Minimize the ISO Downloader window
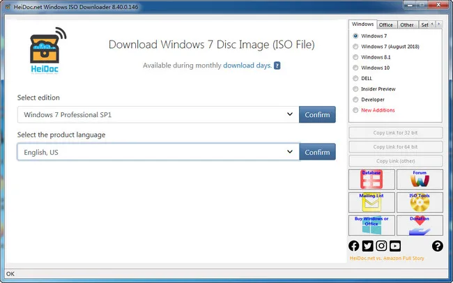Image resolution: width=453 pixels, height=283 pixels. (410, 4)
